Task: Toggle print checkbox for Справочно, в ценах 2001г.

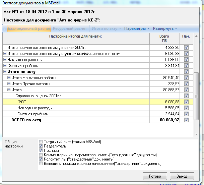Action: click(186, 96)
